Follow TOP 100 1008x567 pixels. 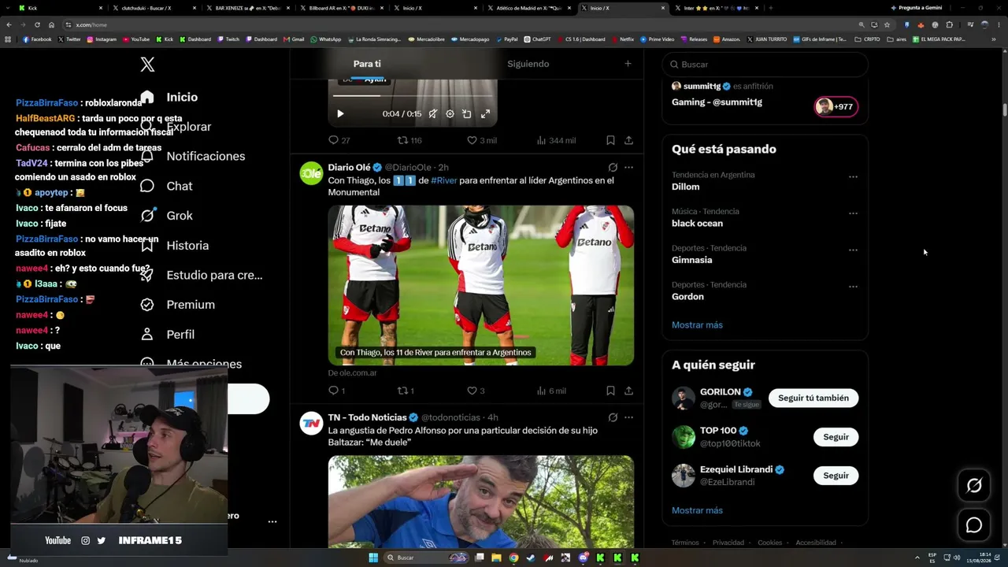836,437
